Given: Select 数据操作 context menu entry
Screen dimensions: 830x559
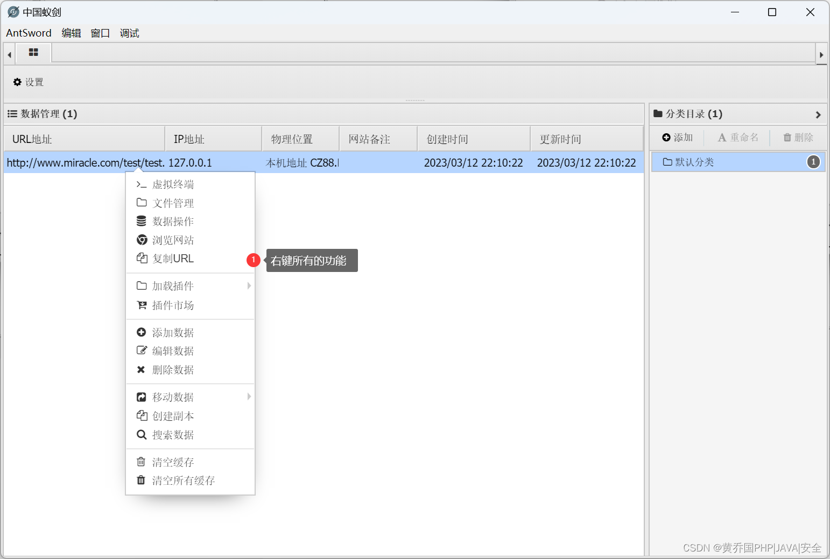Looking at the screenshot, I should 190,221.
